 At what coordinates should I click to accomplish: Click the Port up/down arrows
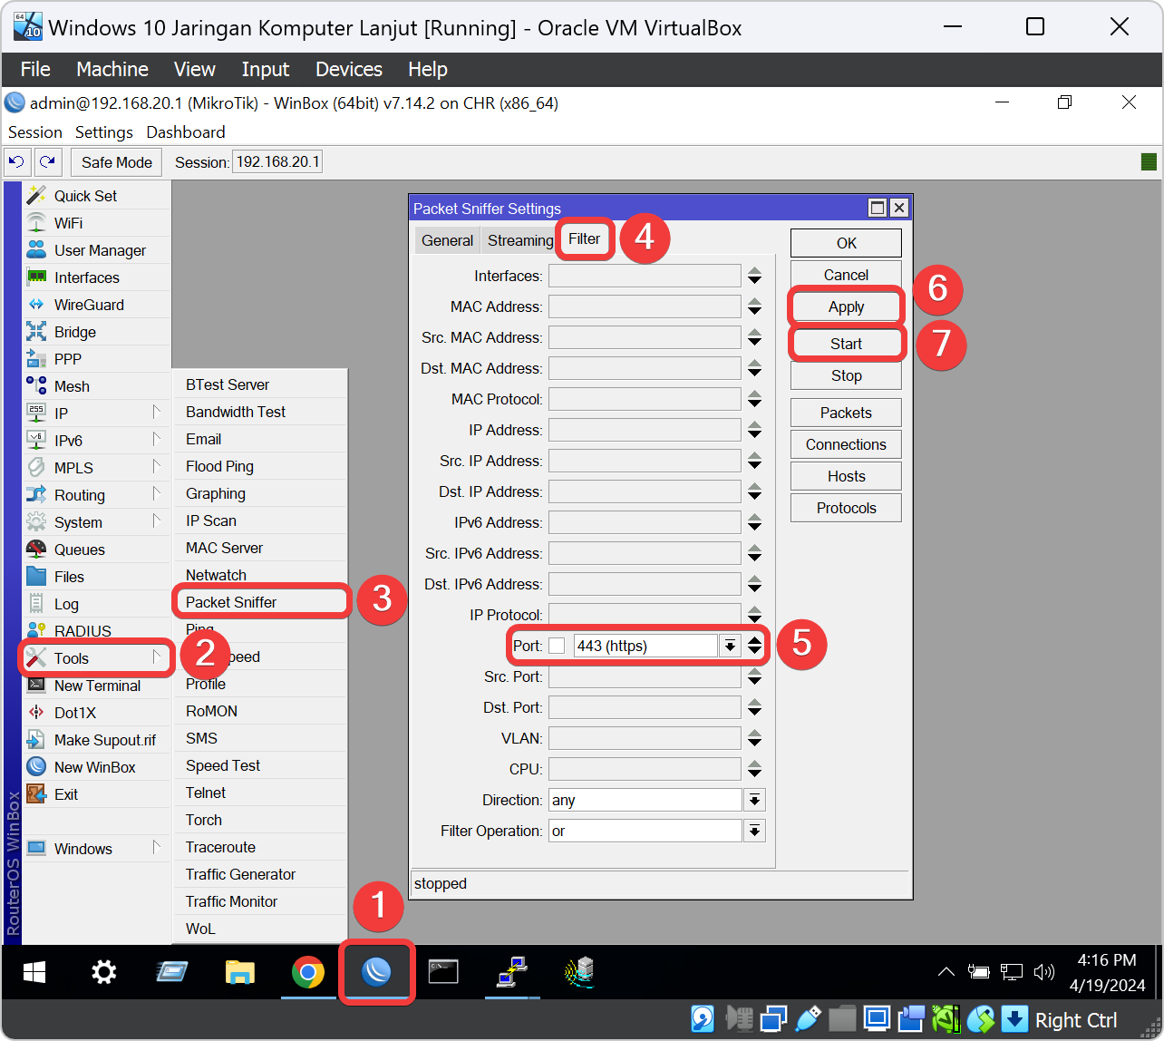pyautogui.click(x=754, y=646)
